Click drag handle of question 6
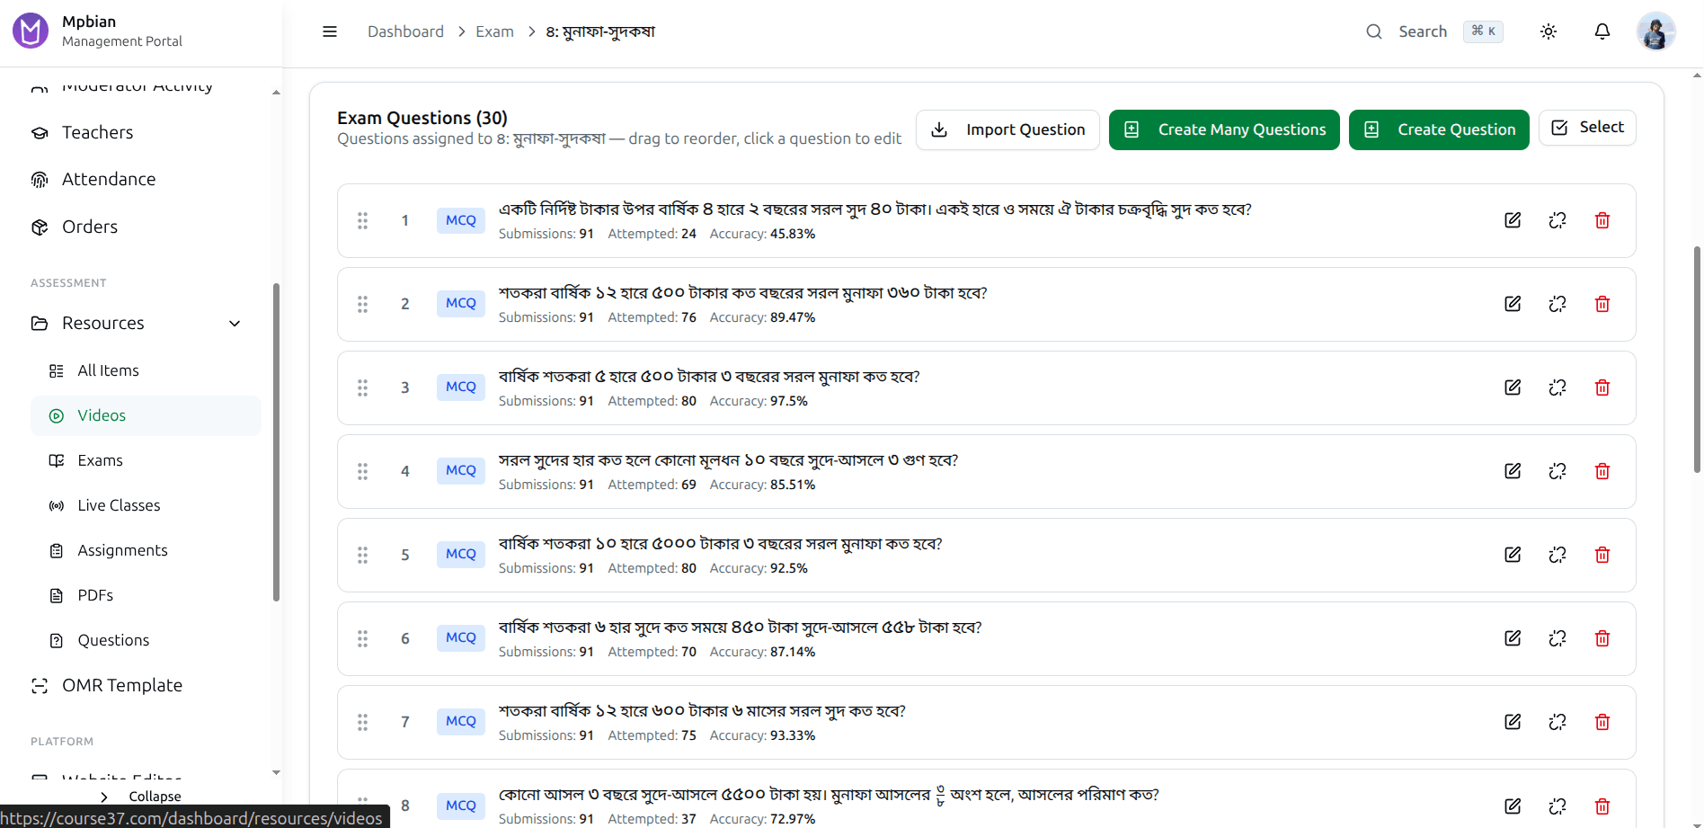 [x=362, y=638]
